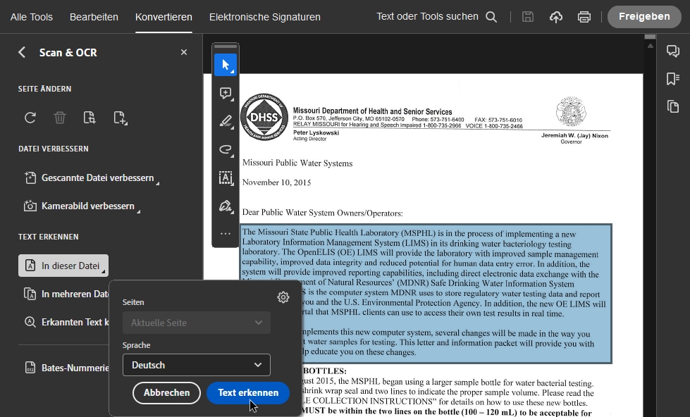This screenshot has height=417, width=690.
Task: Pick the highlighter tool in the toolbar
Action: click(226, 121)
